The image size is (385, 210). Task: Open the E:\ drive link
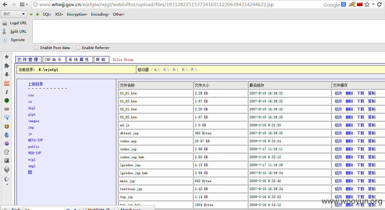185,70
